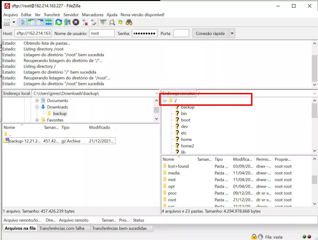The height and width of the screenshot is (240, 318).
Task: Reconnect to the last server
Action: (x=93, y=22)
